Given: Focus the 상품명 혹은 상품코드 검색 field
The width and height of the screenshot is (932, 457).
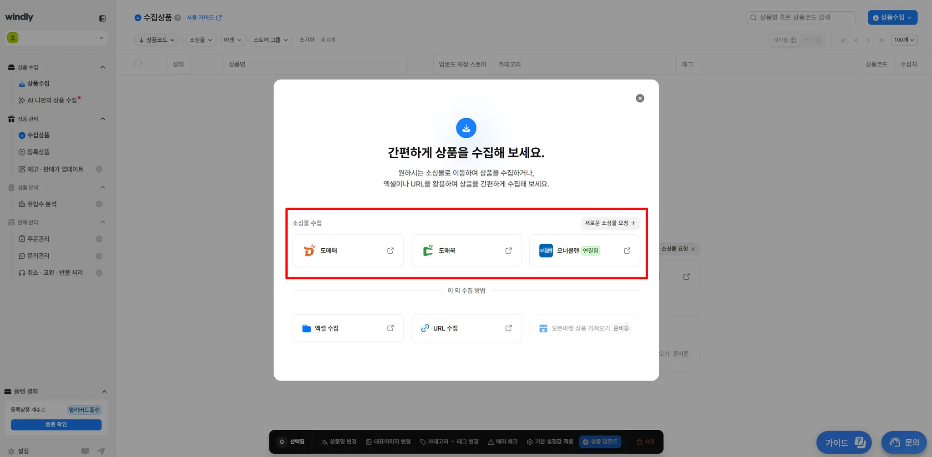Looking at the screenshot, I should (801, 18).
